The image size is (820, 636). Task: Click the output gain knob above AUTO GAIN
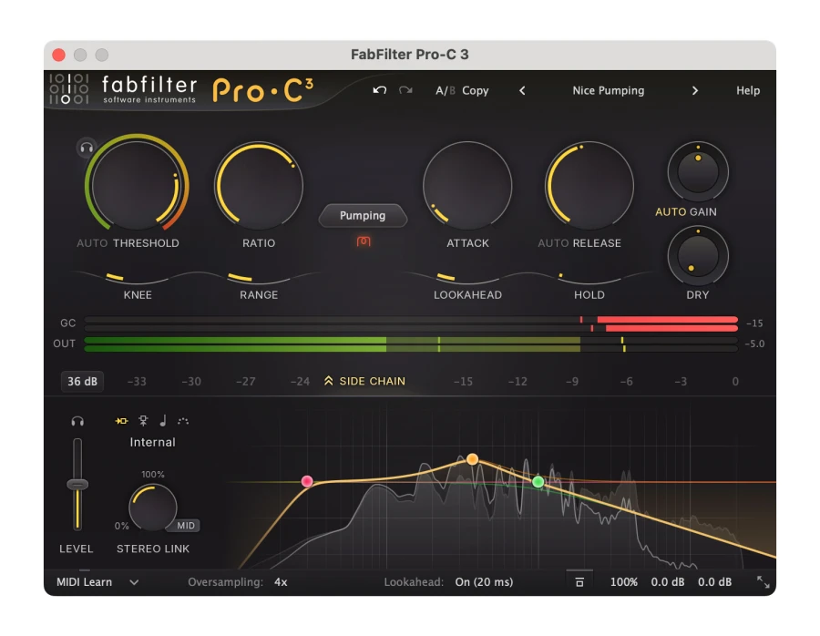[698, 171]
